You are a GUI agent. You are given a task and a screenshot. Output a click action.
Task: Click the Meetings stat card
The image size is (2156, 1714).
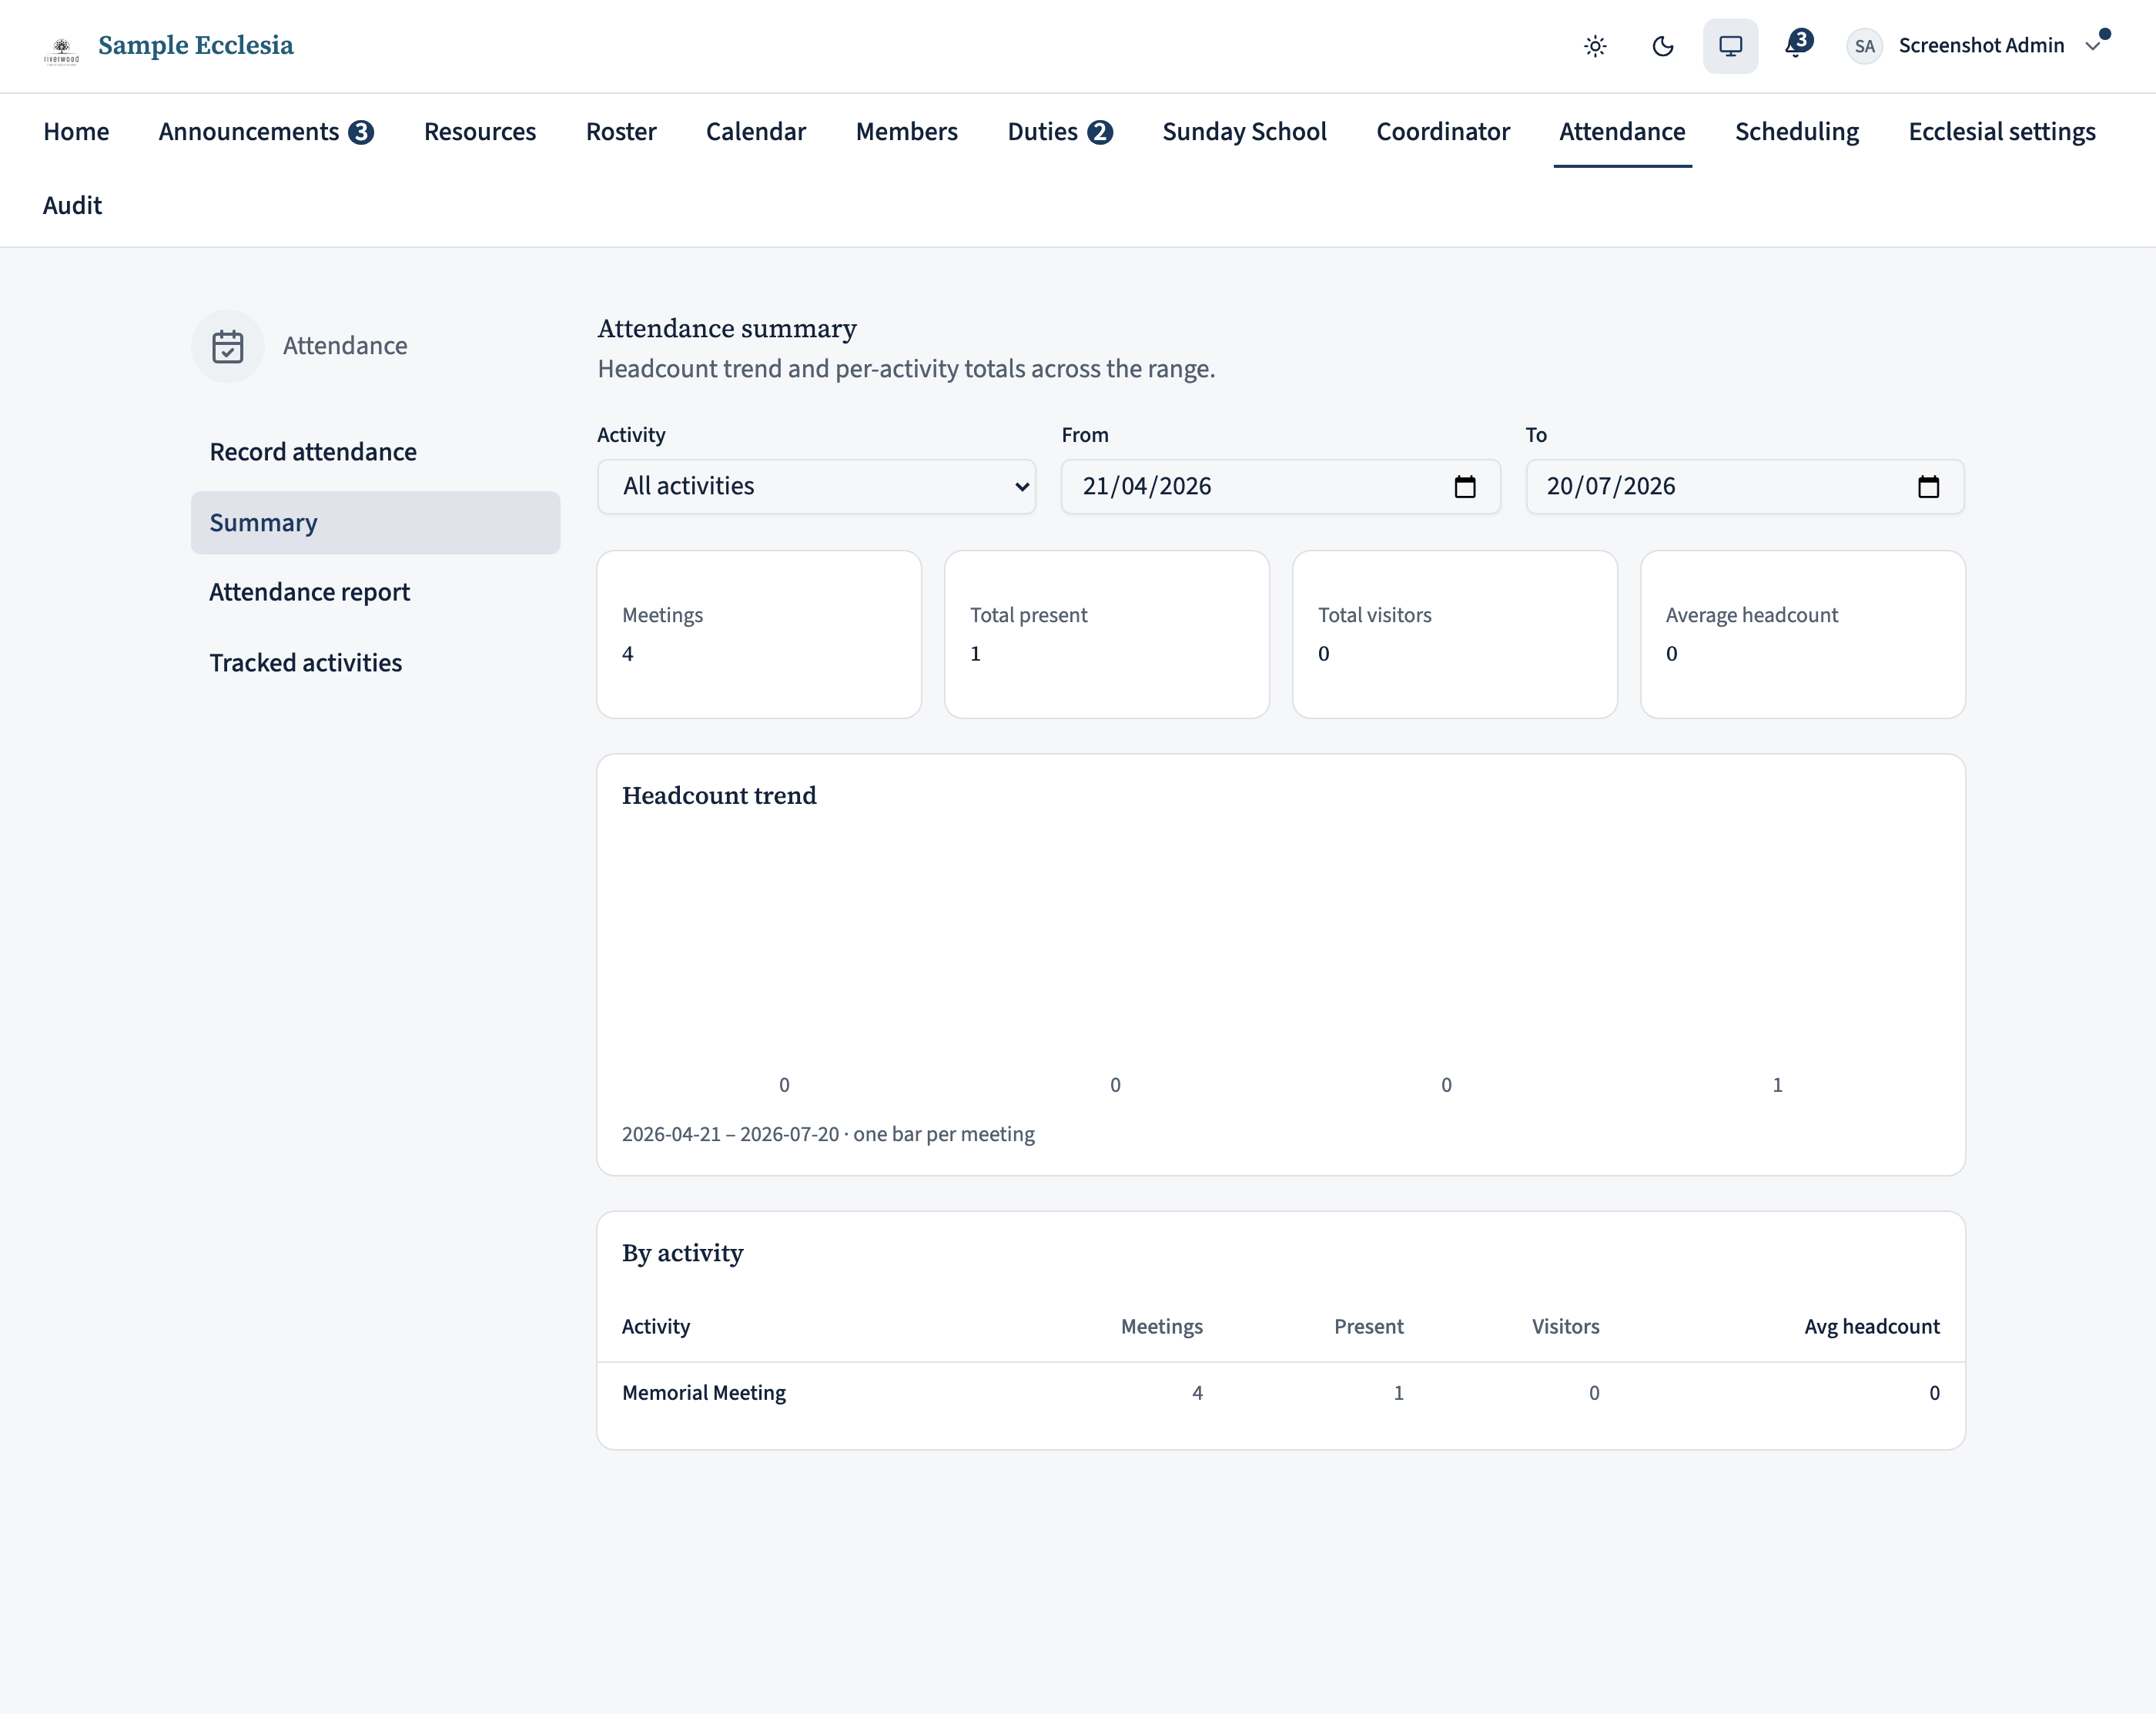pos(759,634)
